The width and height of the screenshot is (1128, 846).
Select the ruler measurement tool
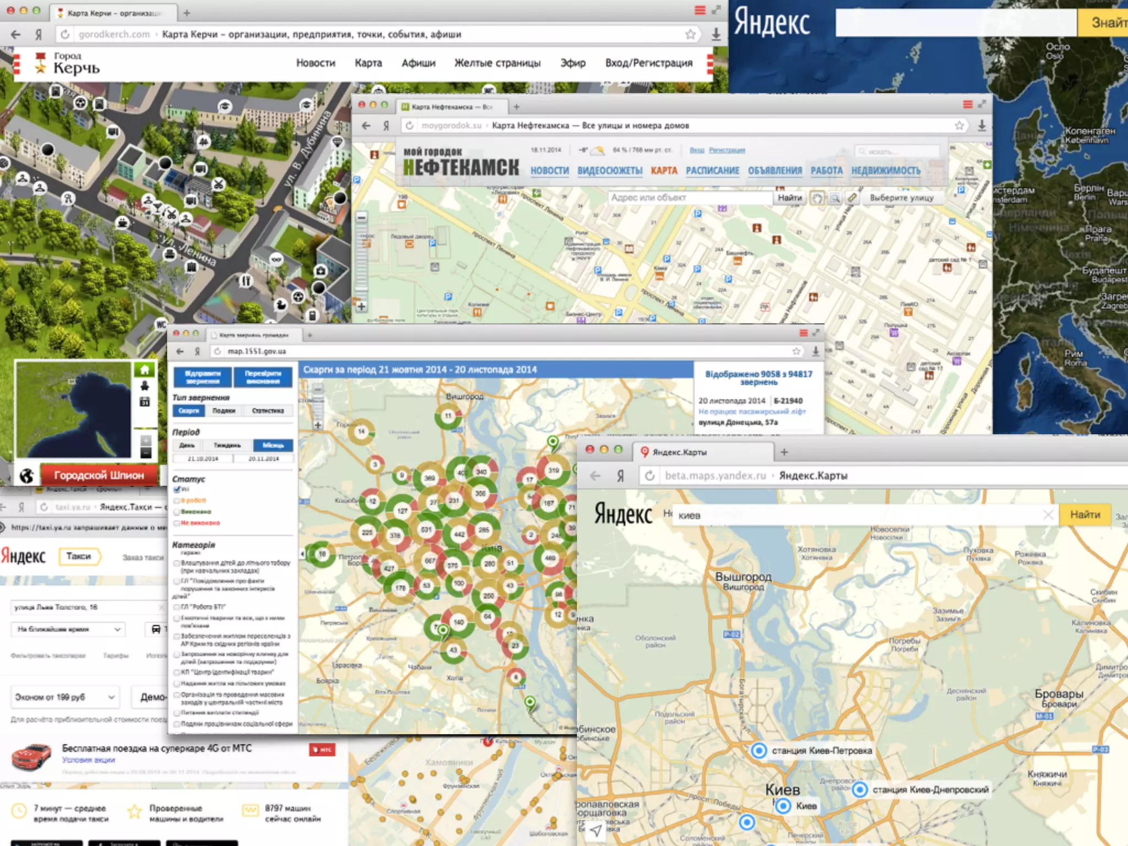(852, 198)
